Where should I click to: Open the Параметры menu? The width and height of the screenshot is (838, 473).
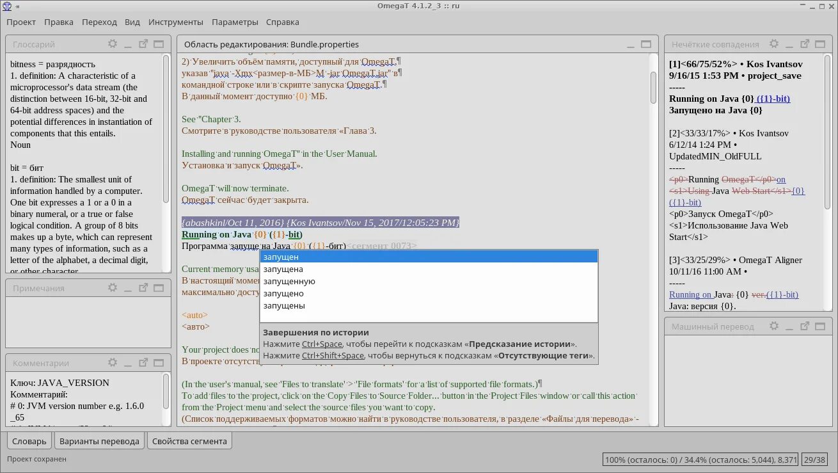tap(235, 22)
